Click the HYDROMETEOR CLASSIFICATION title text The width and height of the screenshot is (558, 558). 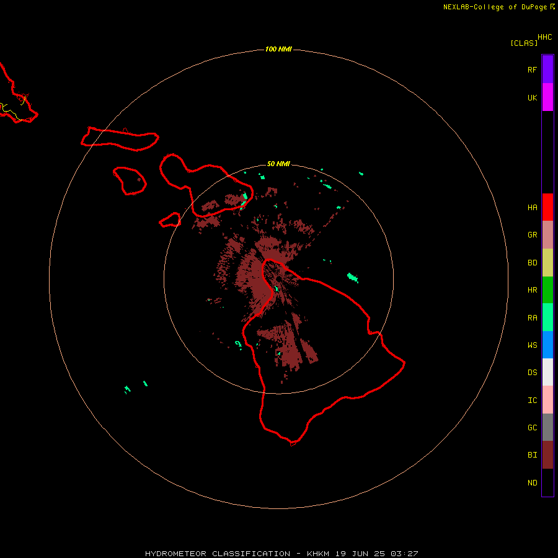click(x=218, y=554)
